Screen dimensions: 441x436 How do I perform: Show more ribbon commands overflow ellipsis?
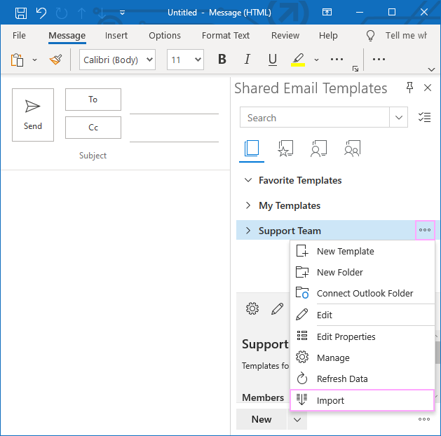(x=379, y=60)
